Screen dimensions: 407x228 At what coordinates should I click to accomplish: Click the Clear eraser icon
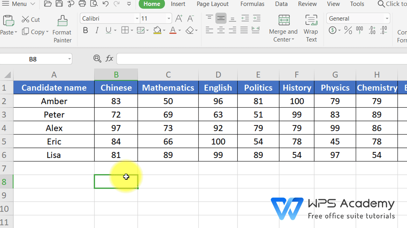[x=190, y=30]
